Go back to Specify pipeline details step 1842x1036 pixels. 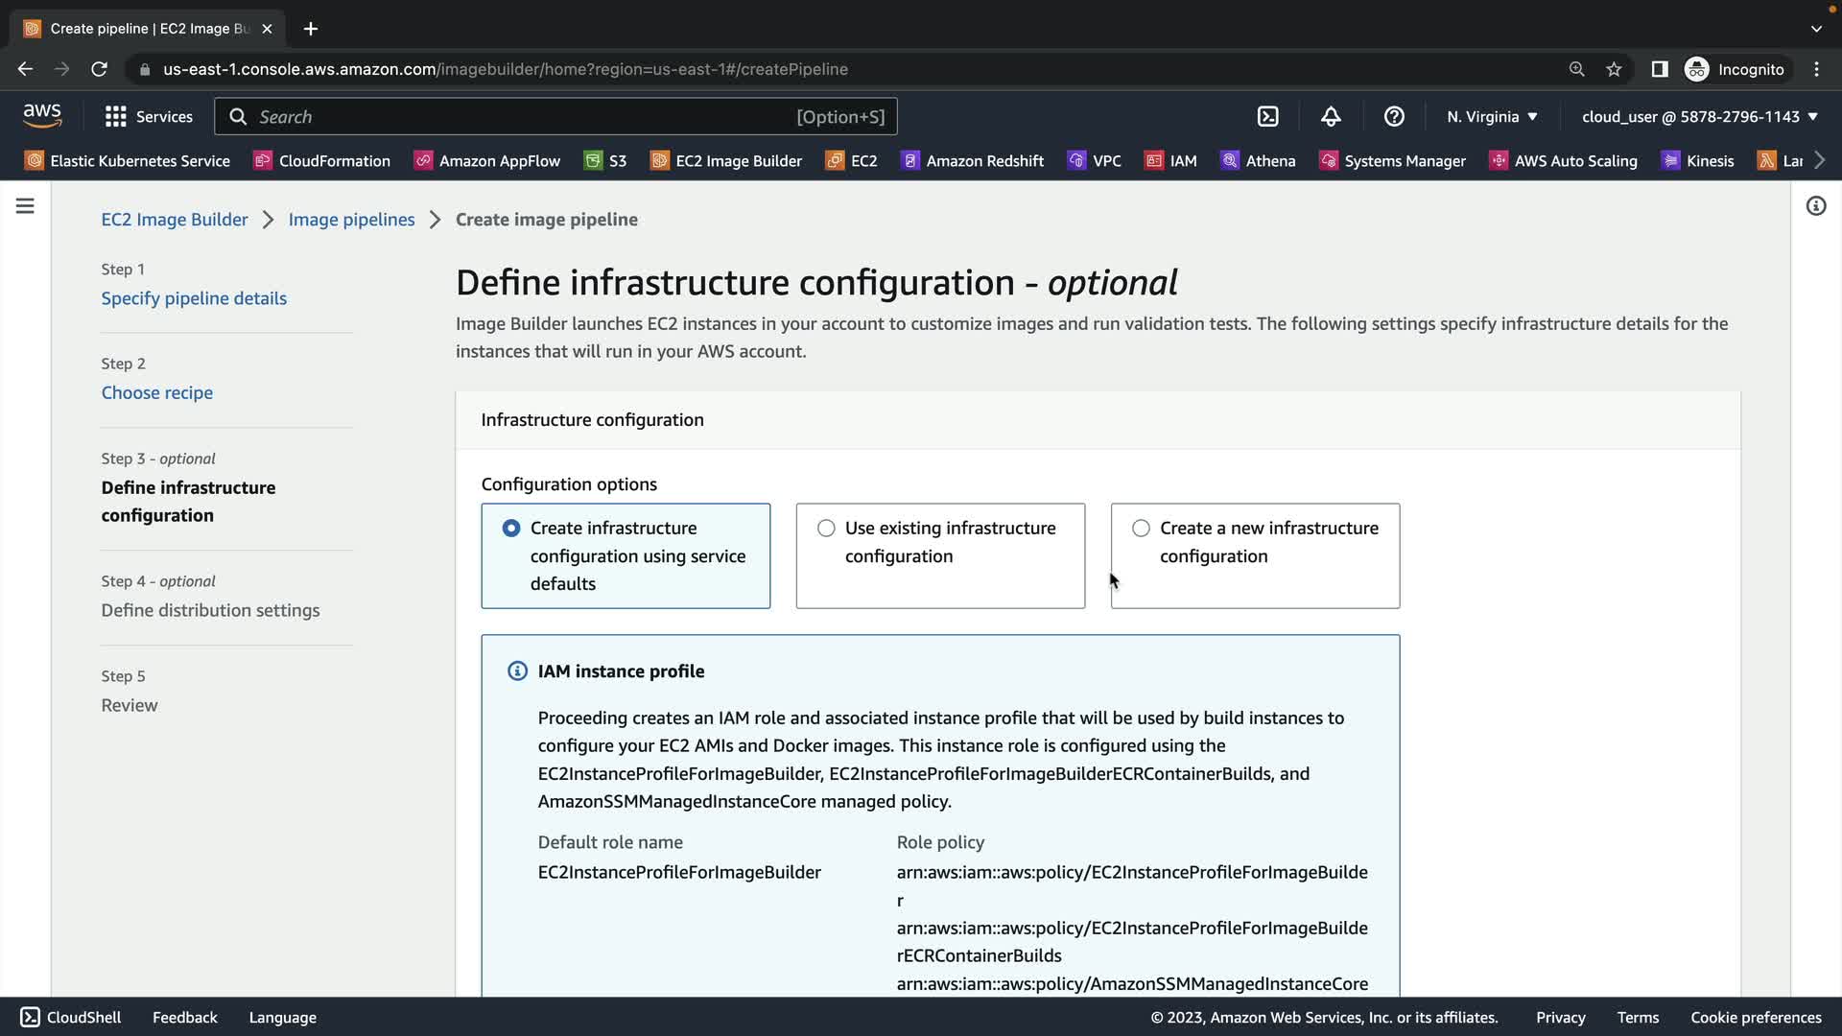coord(194,298)
